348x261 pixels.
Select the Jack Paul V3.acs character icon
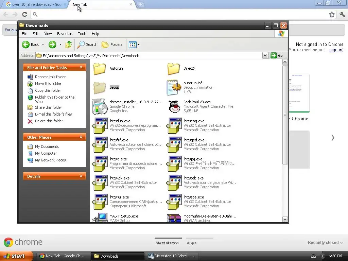point(174,106)
